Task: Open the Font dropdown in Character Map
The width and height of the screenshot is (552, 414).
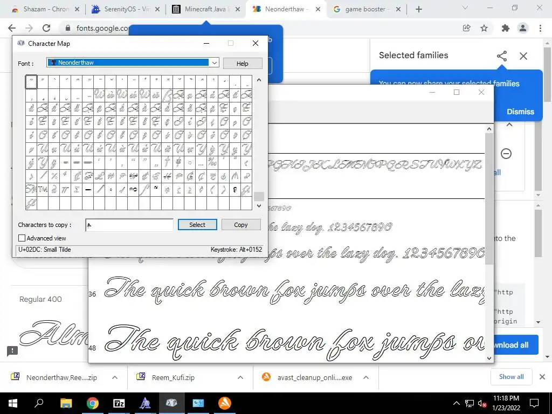Action: coord(214,63)
